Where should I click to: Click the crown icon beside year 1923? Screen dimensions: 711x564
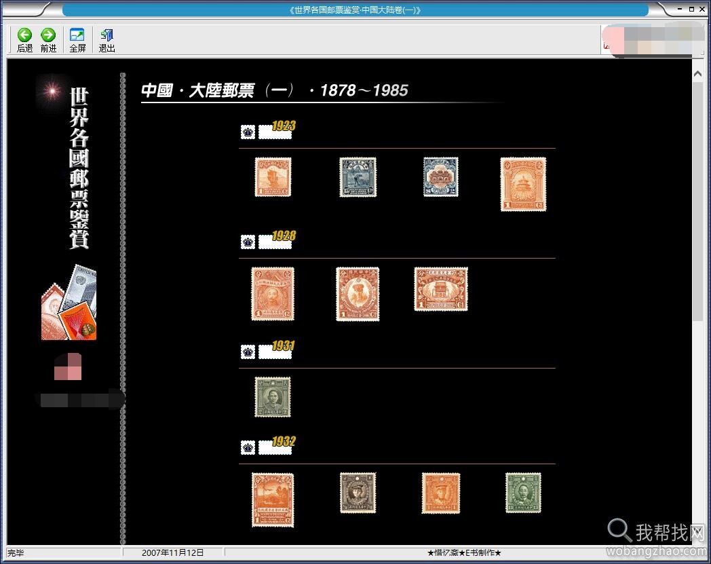point(248,132)
